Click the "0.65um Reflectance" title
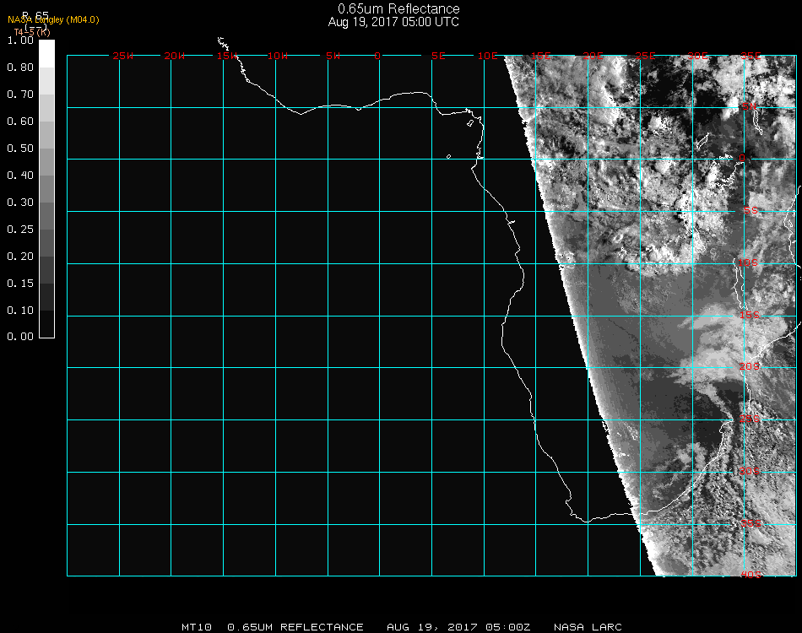Image resolution: width=802 pixels, height=633 pixels. (x=398, y=8)
